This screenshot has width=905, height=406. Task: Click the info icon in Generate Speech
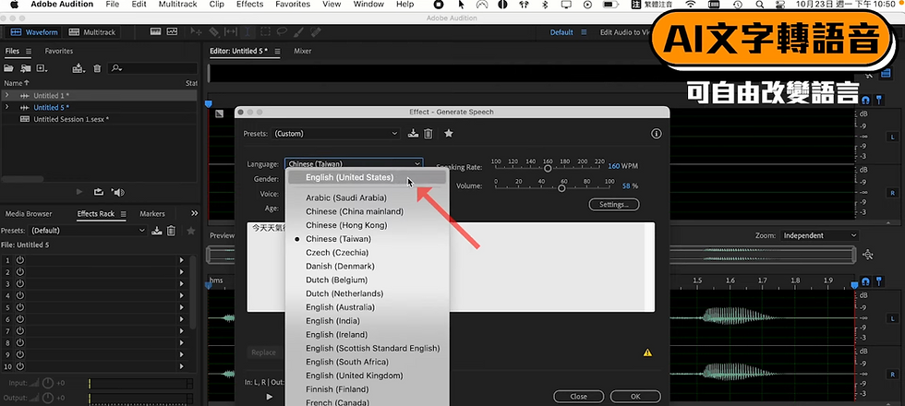pos(657,134)
